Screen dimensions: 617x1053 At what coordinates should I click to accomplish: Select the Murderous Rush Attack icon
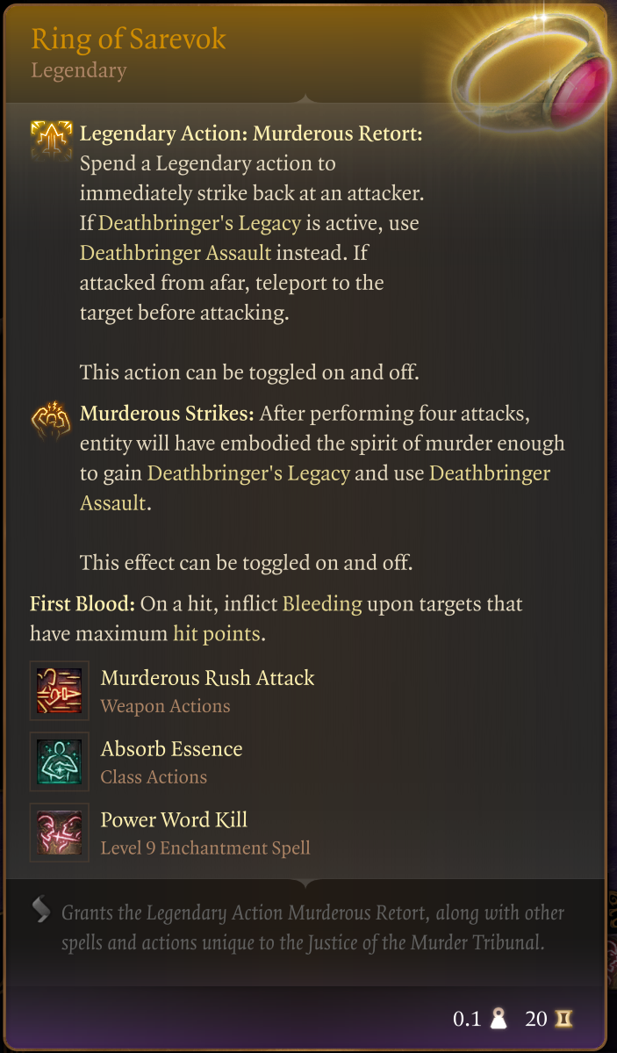pyautogui.click(x=60, y=690)
